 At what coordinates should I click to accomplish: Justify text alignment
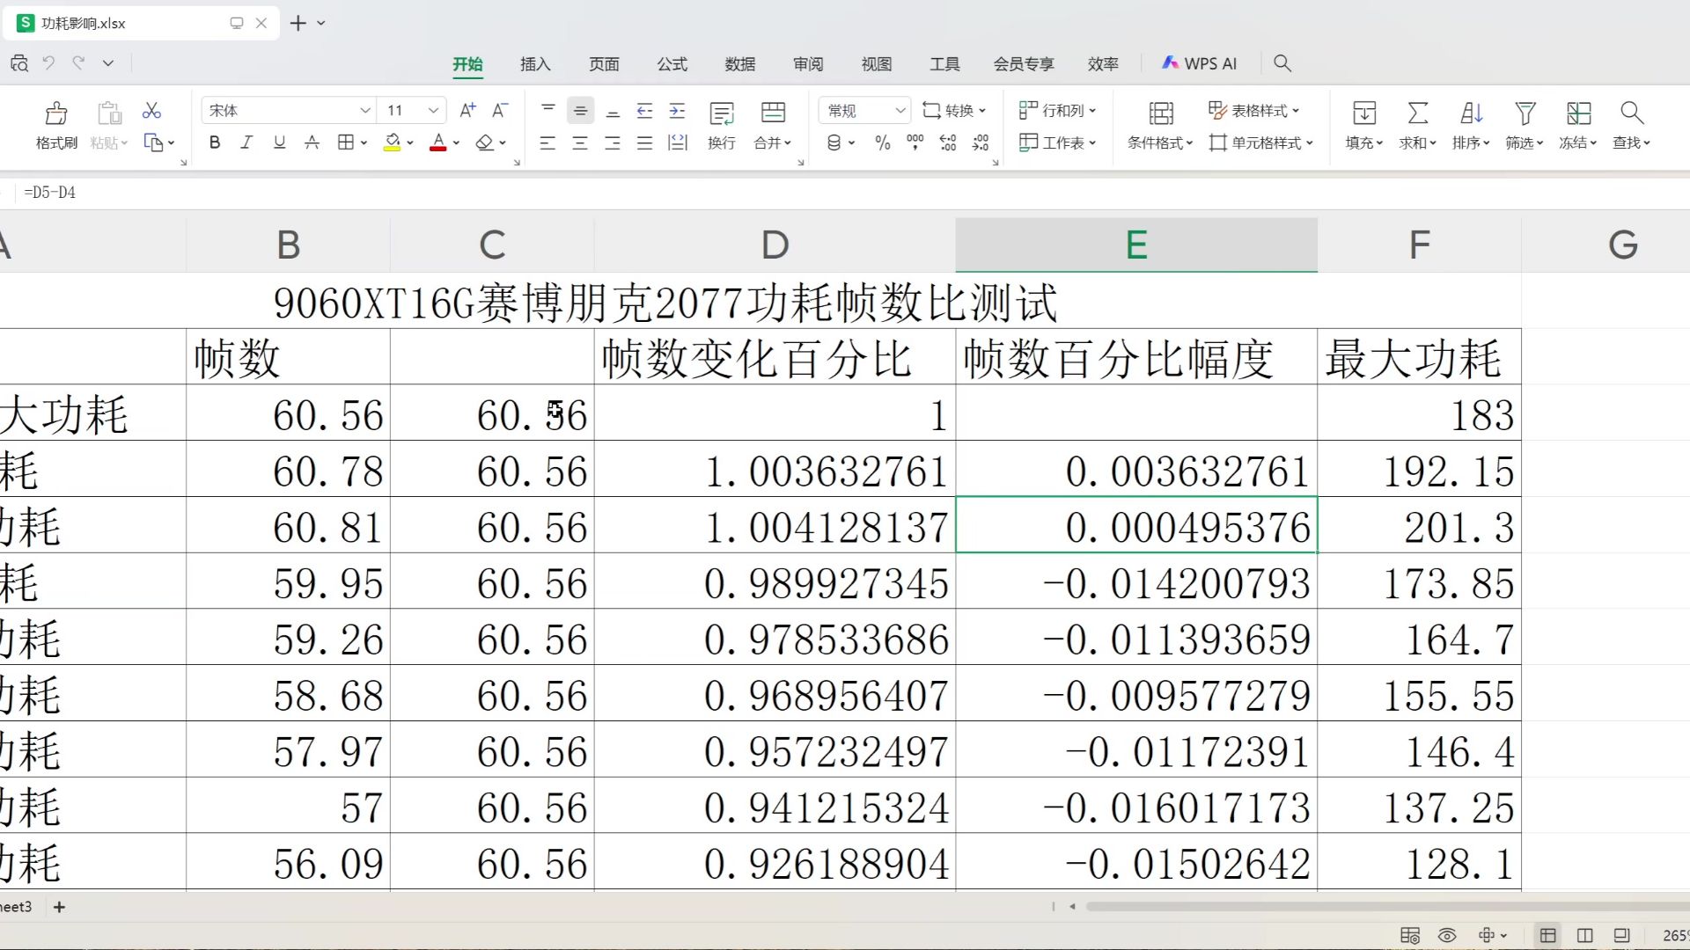pyautogui.click(x=644, y=142)
